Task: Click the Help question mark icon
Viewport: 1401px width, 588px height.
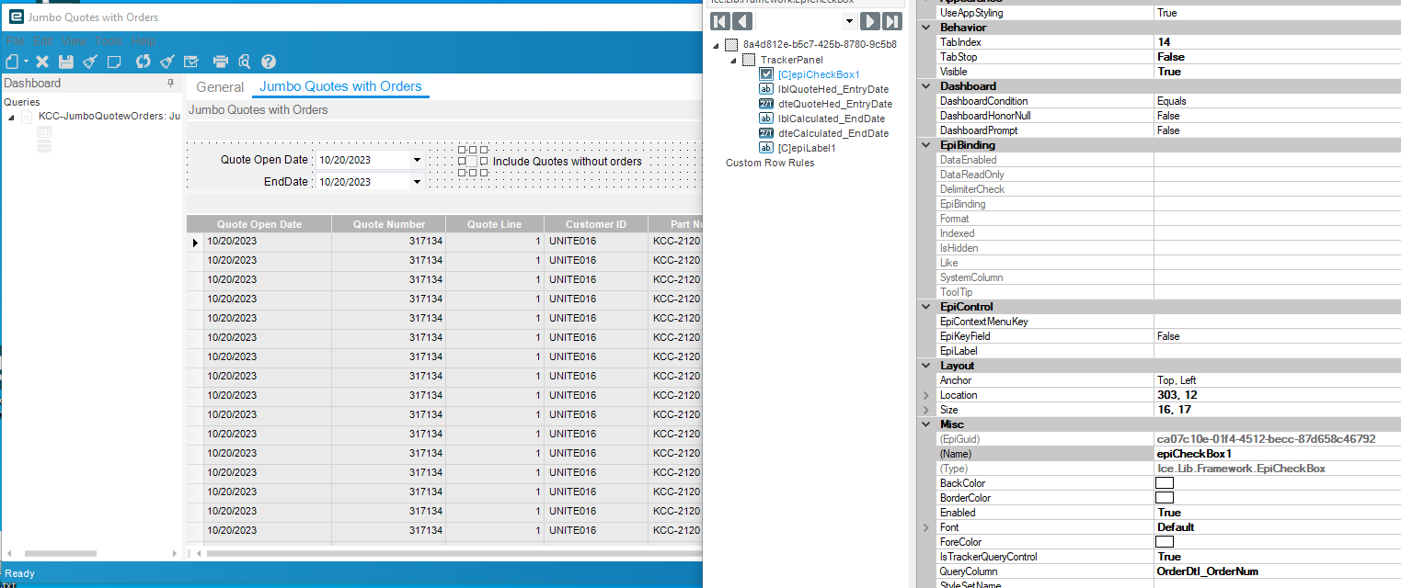Action: point(269,62)
